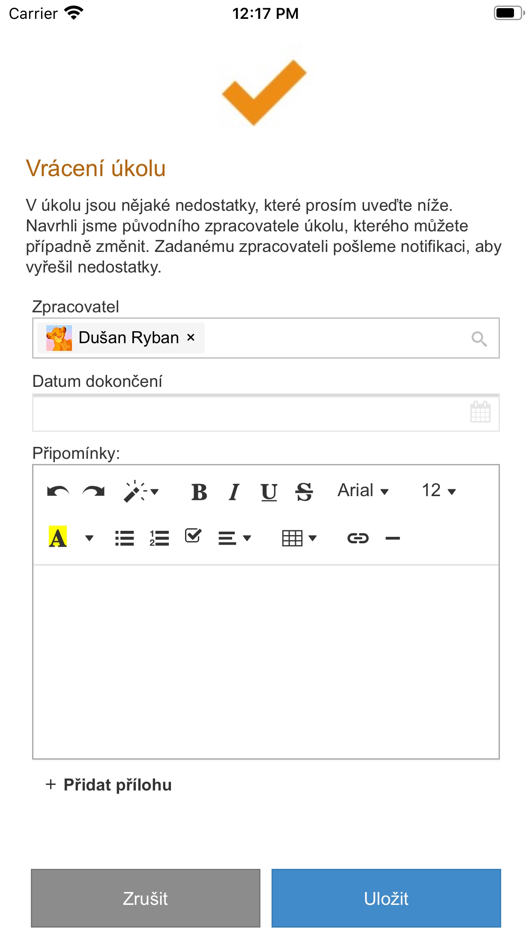Click the Wi-Fi status icon
Viewport: 532px width, 946px height.
pos(74,13)
